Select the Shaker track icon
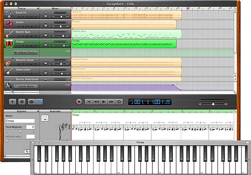This screenshot has width=251, height=175. pyautogui.click(x=9, y=24)
